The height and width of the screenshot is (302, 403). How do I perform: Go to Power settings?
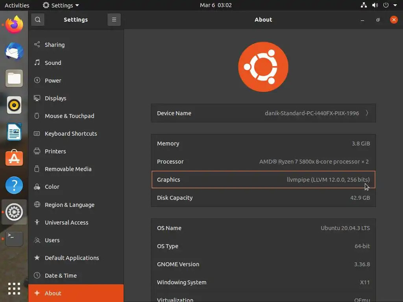tap(76, 80)
